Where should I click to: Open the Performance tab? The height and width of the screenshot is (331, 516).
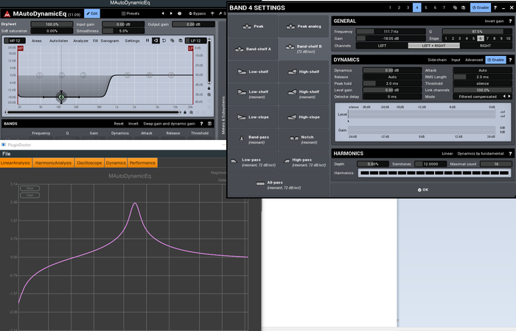click(x=142, y=163)
